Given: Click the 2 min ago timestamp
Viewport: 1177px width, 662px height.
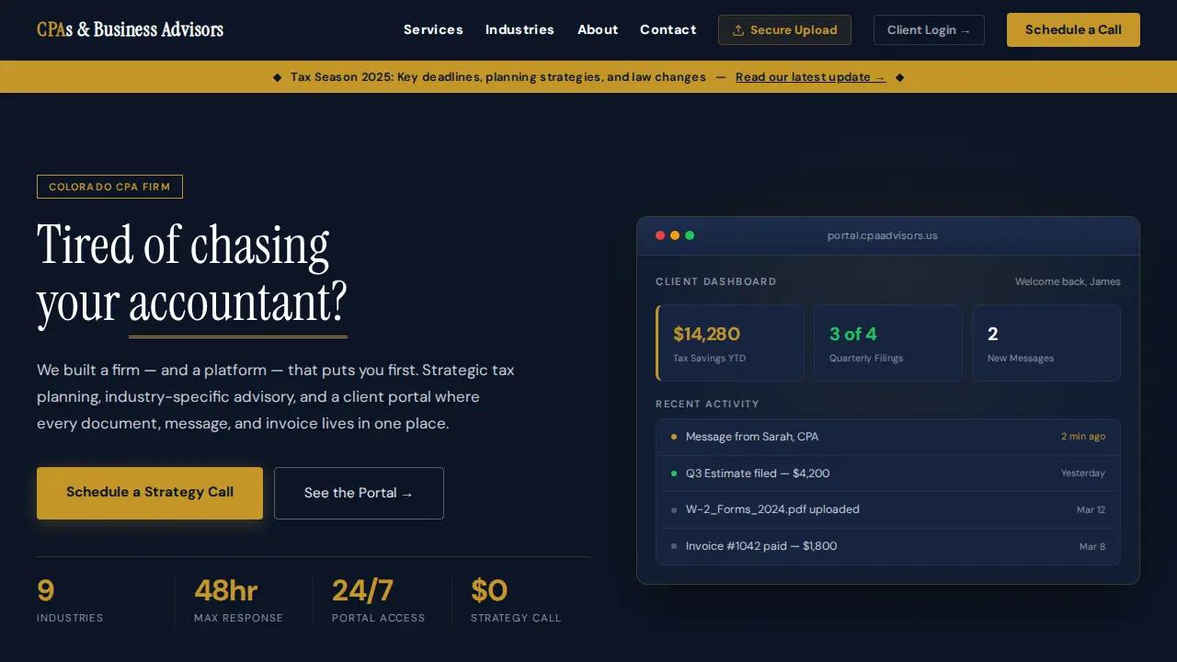Looking at the screenshot, I should pyautogui.click(x=1083, y=437).
